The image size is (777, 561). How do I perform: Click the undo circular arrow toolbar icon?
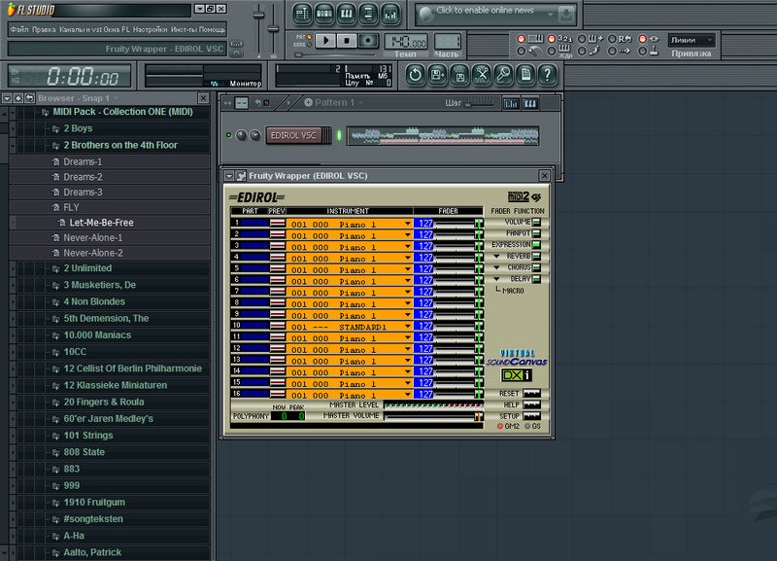415,74
